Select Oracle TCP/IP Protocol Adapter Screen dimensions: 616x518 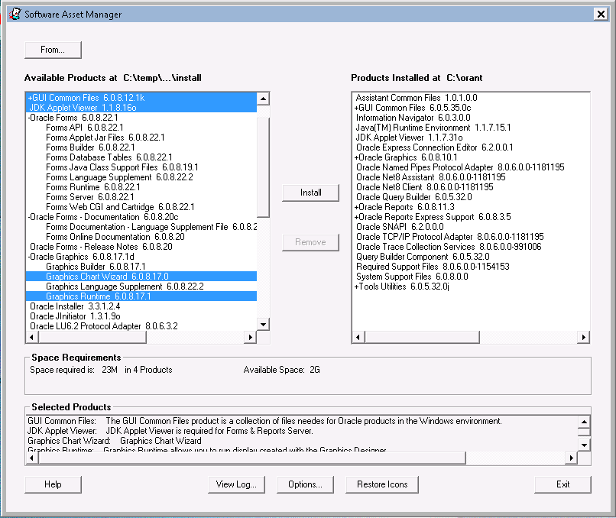(x=450, y=237)
